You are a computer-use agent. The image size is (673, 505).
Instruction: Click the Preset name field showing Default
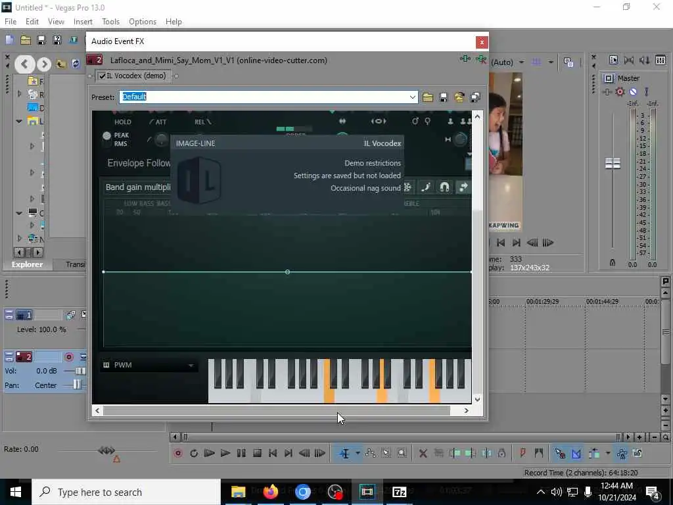263,97
